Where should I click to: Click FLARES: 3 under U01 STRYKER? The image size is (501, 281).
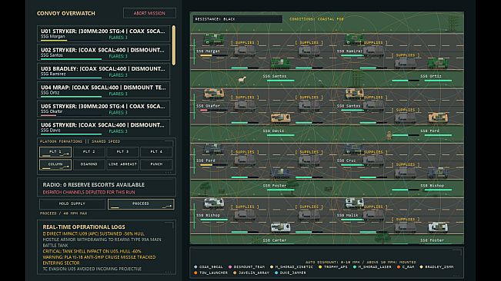(118, 38)
